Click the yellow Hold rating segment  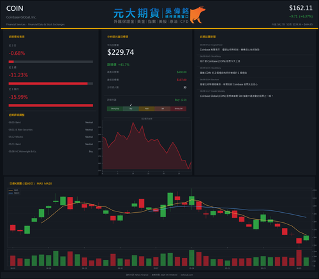(147, 109)
